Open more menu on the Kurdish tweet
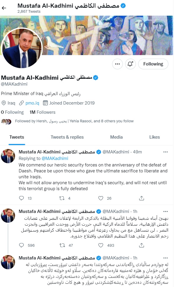 (x=165, y=258)
